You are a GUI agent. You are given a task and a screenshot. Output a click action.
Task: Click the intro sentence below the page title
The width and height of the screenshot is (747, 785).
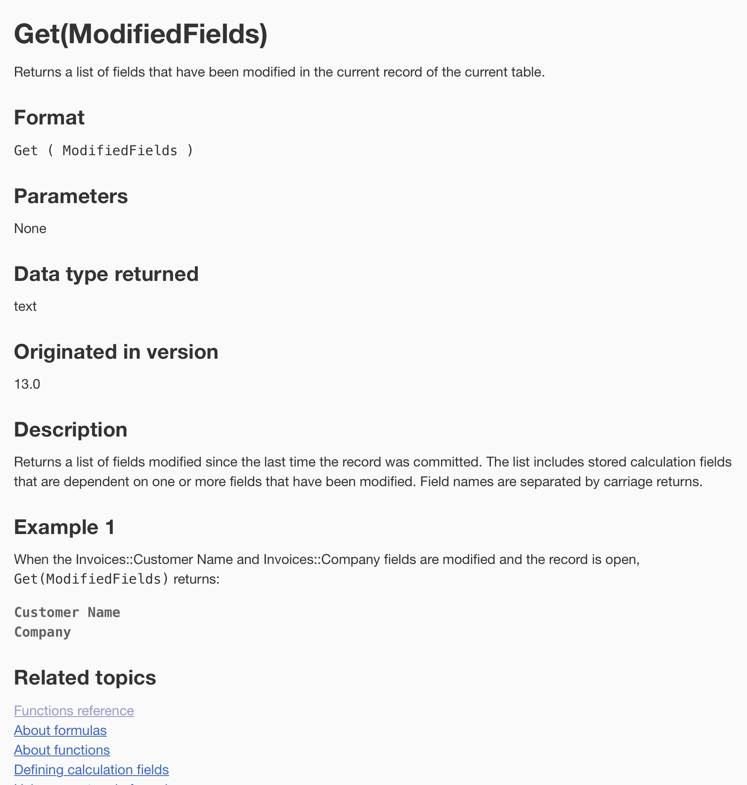tap(279, 72)
